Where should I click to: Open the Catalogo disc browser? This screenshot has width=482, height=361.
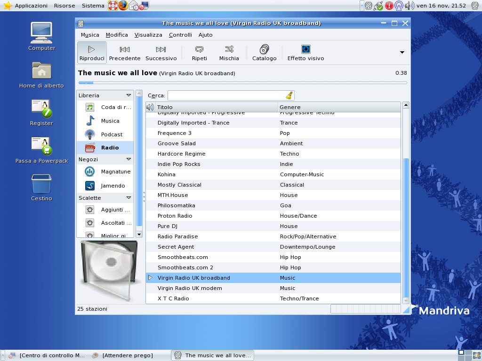pos(264,53)
